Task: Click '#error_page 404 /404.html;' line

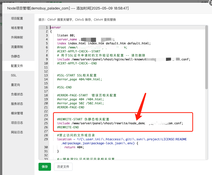Action: [x=80, y=99]
